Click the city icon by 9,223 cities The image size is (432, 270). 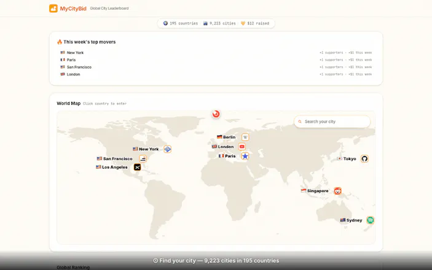coord(205,23)
